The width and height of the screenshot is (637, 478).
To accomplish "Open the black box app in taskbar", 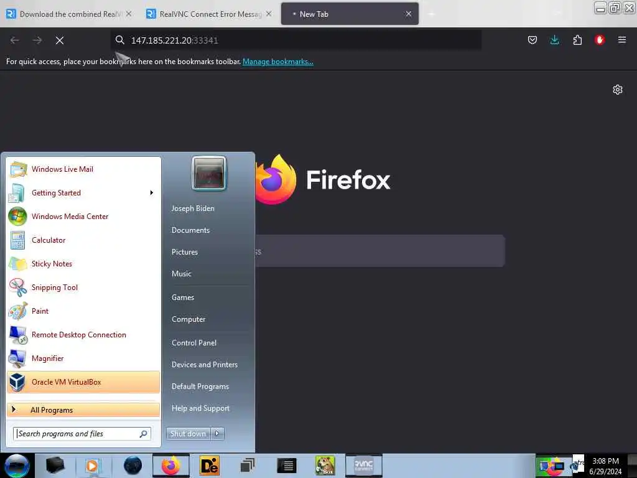I will click(55, 466).
